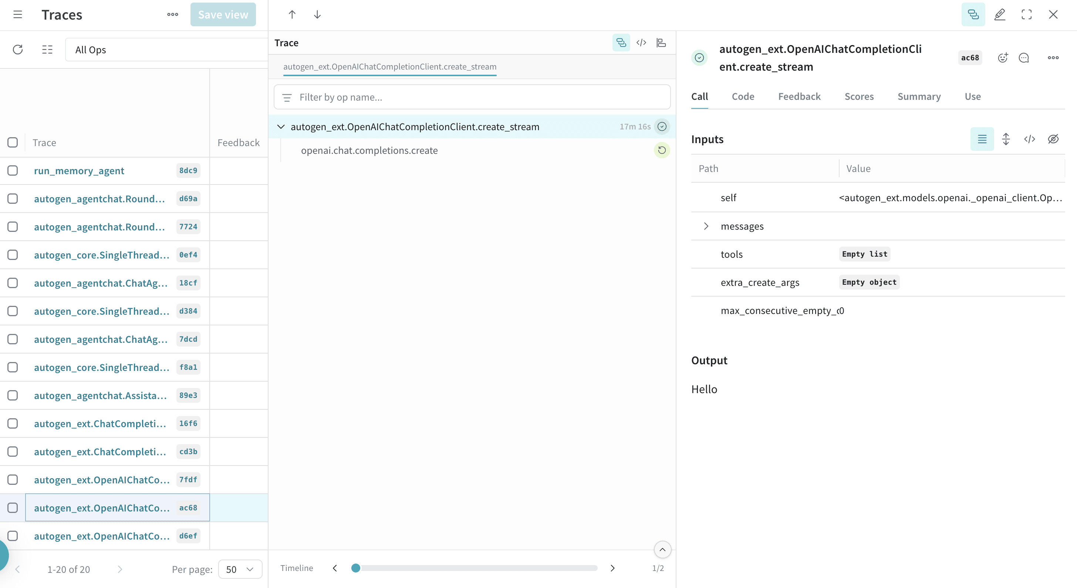Enter fullscreen mode for the call panel
Viewport: 1077px width, 588px height.
pos(1026,15)
